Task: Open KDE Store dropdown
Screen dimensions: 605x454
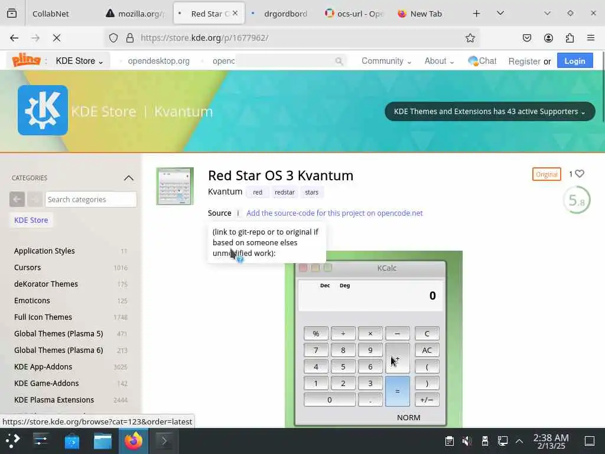Action: (79, 61)
